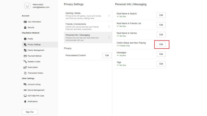Image resolution: width=207 pixels, height=116 pixels.
Task: Click No One status under Tags
Action: [123, 65]
